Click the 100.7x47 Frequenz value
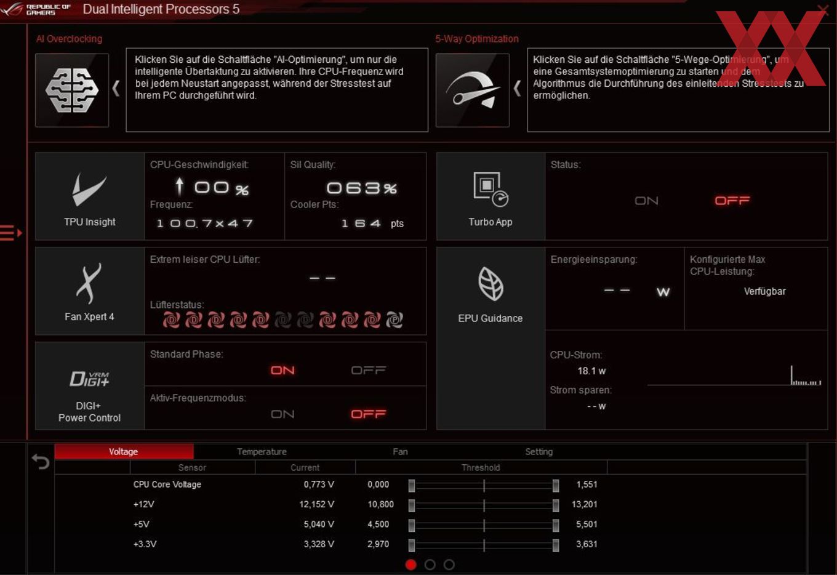Viewport: 837px width, 575px height. [205, 223]
